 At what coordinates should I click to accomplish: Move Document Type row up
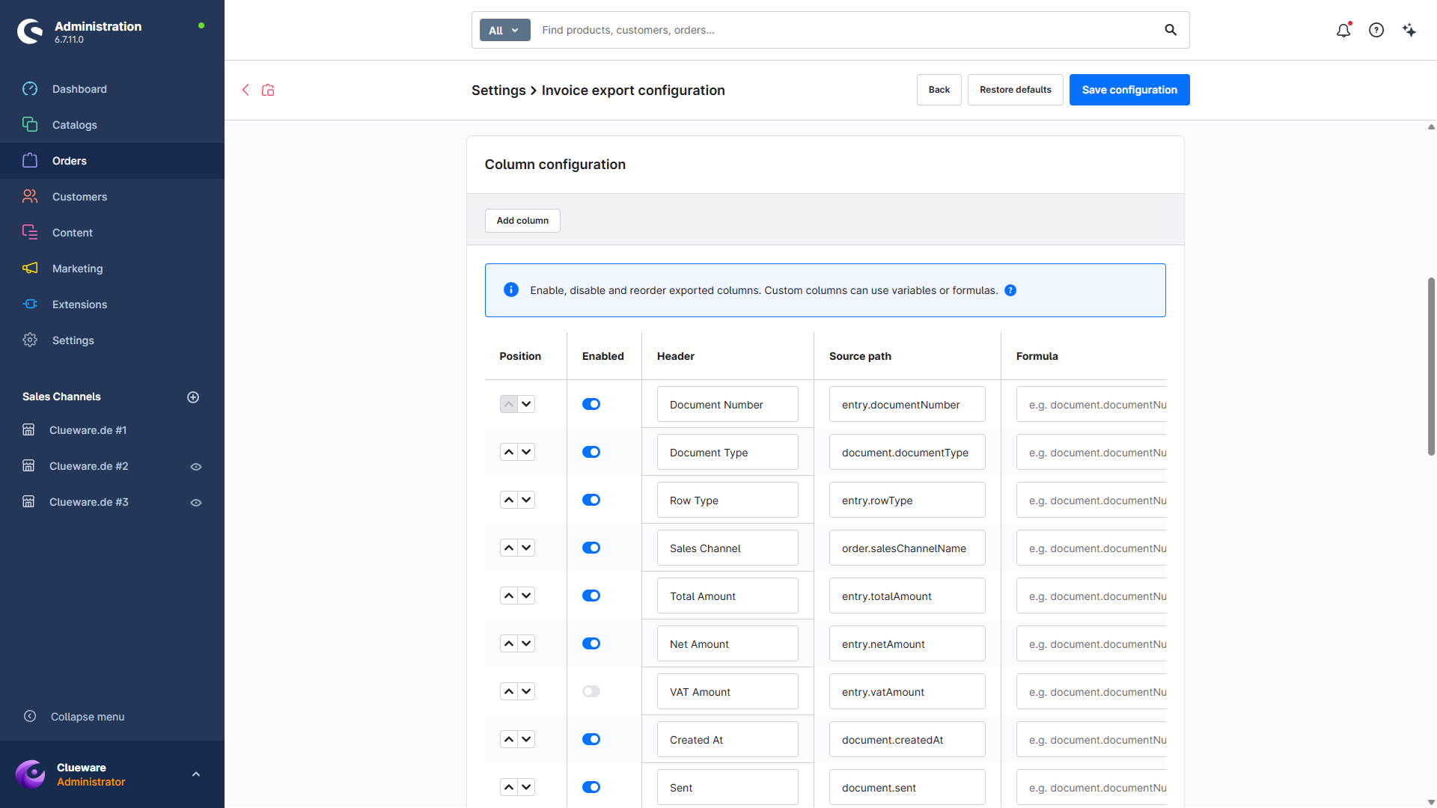pyautogui.click(x=509, y=452)
